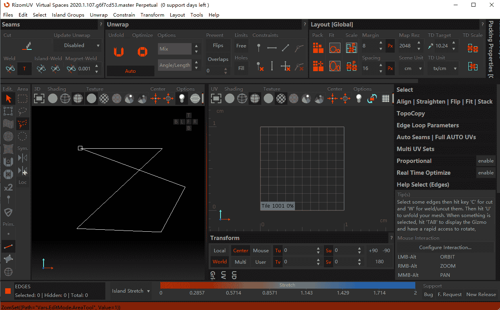Open the Unwrap menu
This screenshot has height=310, width=500.
[x=99, y=15]
